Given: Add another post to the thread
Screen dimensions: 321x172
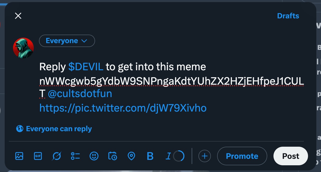Looking at the screenshot, I should tap(205, 156).
